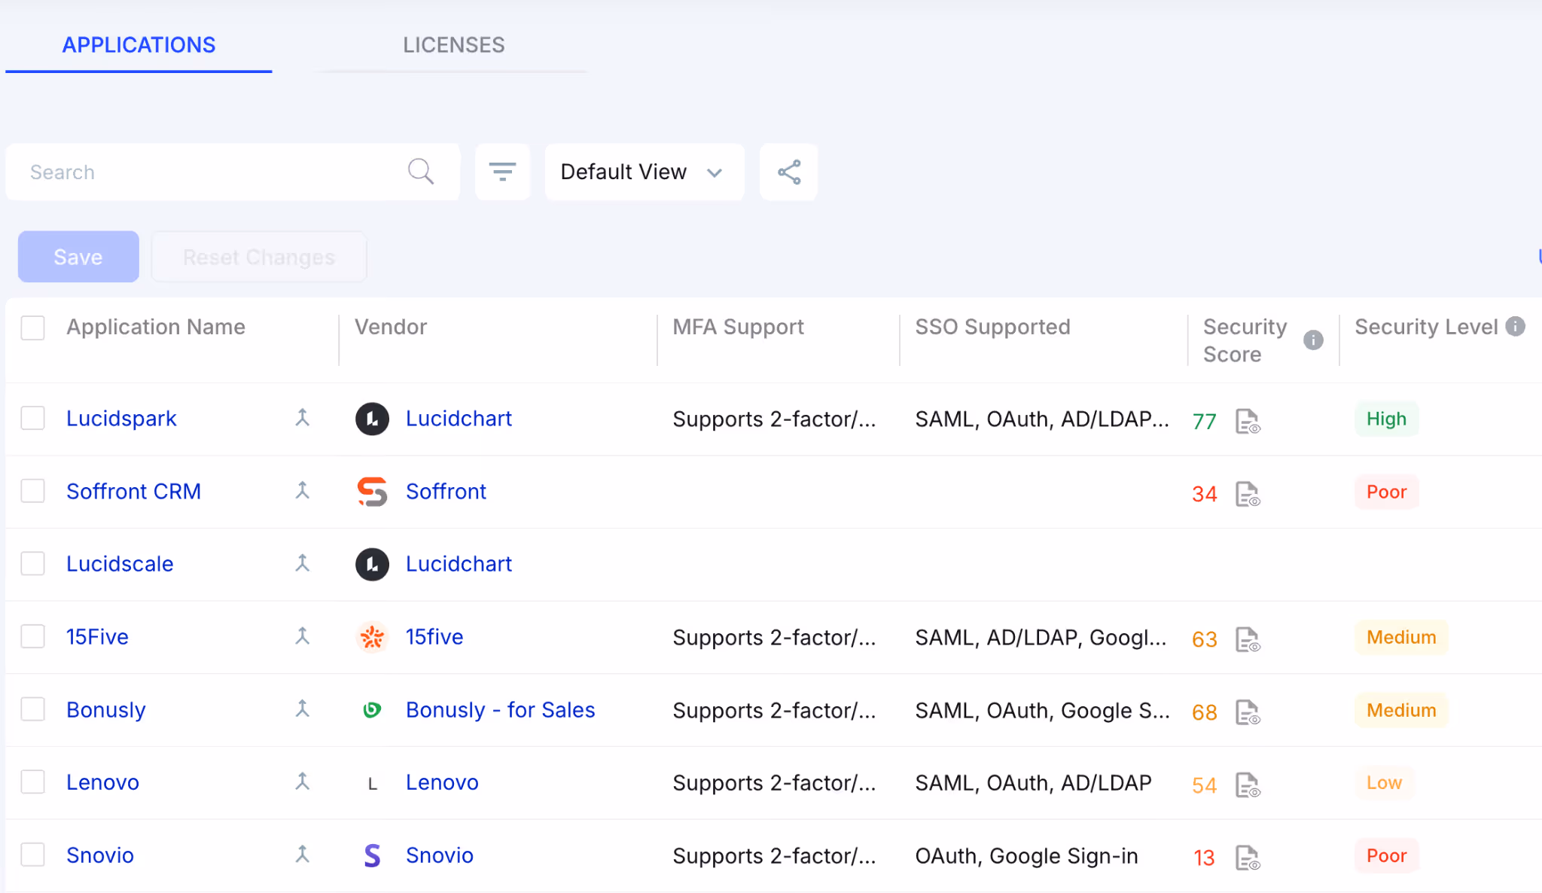Open security report icon for score 68
Viewport: 1542px width, 893px height.
click(x=1248, y=712)
